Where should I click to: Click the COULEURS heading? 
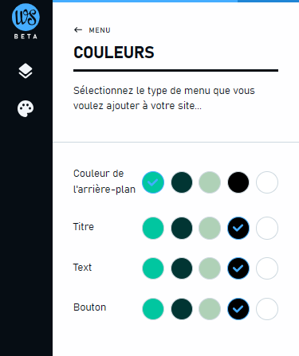(114, 53)
